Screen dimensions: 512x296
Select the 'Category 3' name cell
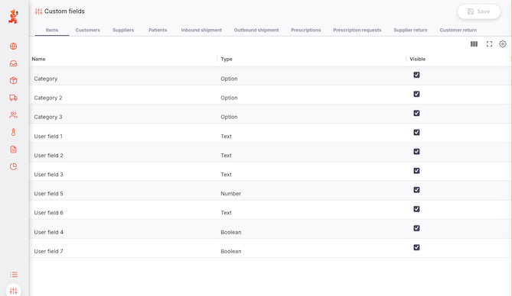(x=48, y=117)
